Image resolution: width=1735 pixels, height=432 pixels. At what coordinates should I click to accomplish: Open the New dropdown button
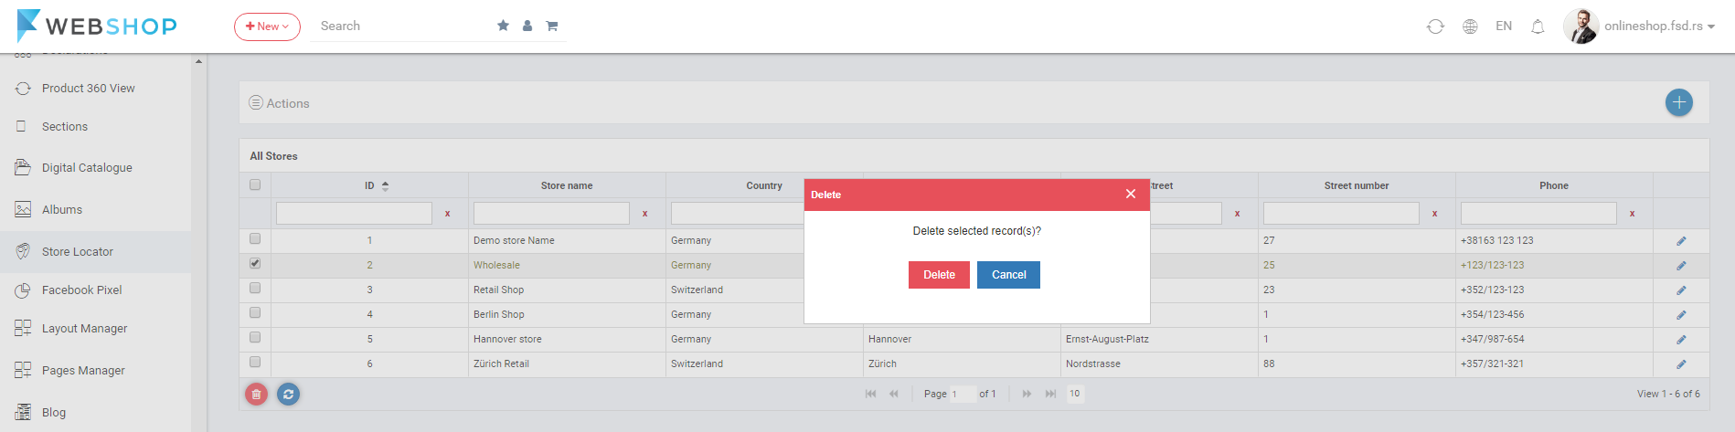(267, 26)
